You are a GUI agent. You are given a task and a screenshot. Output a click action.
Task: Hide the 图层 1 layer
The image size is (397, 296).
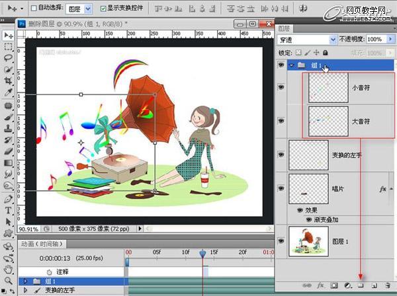click(x=281, y=241)
